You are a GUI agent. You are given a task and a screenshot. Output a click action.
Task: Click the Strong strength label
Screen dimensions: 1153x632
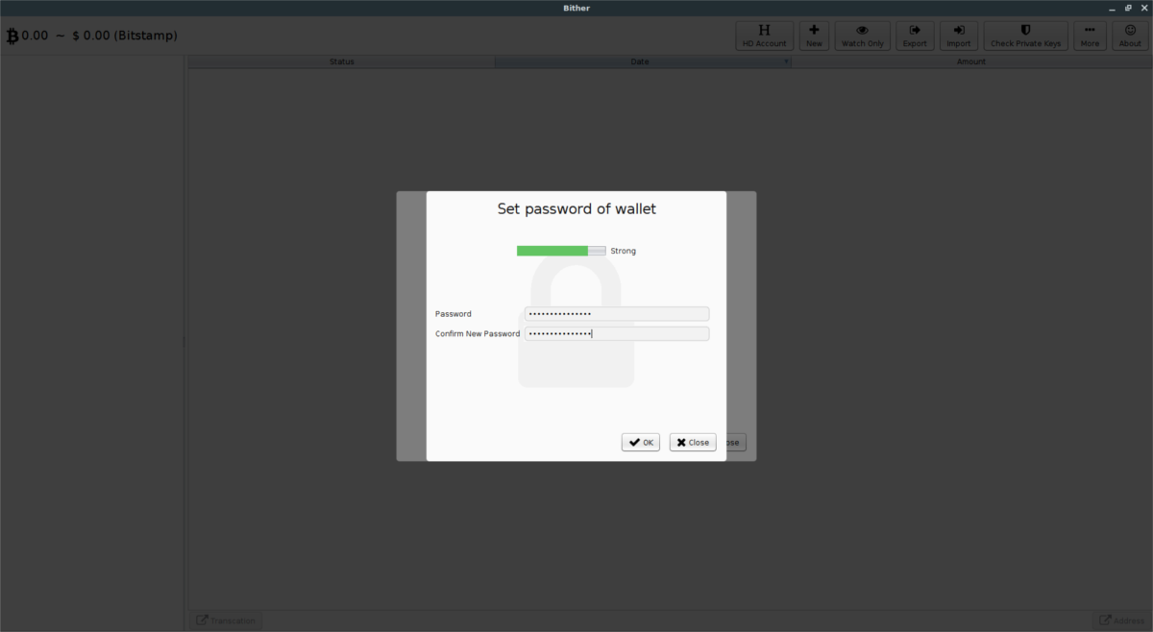[x=624, y=251]
